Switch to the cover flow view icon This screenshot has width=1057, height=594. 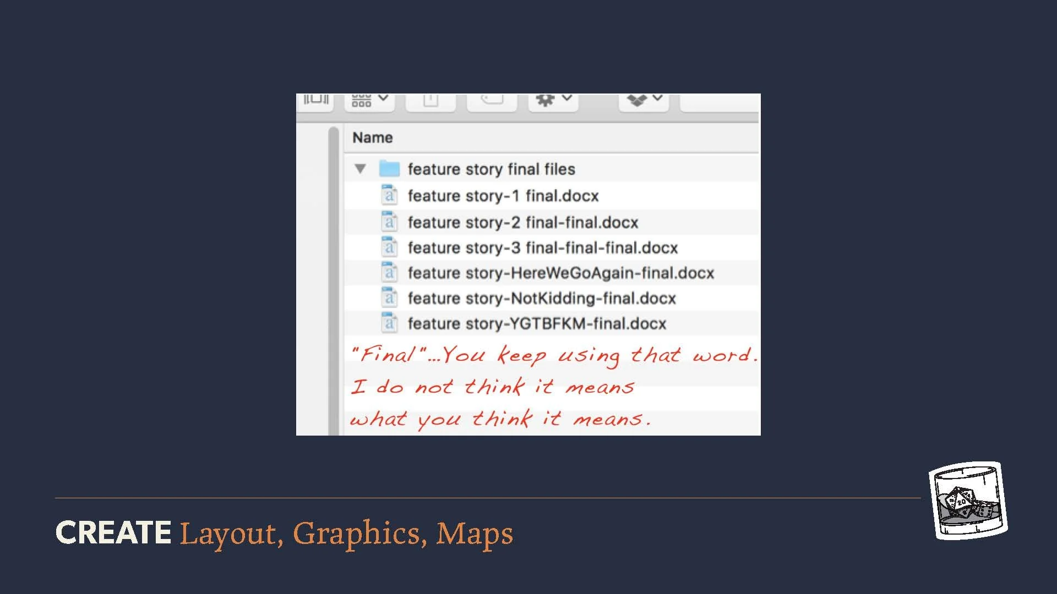[316, 101]
